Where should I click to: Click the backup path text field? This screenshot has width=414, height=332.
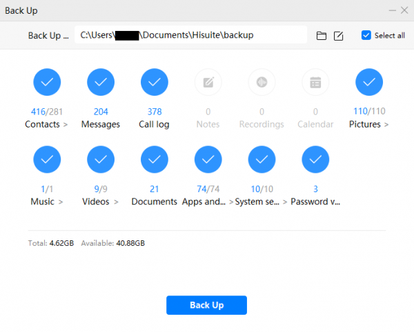point(190,35)
